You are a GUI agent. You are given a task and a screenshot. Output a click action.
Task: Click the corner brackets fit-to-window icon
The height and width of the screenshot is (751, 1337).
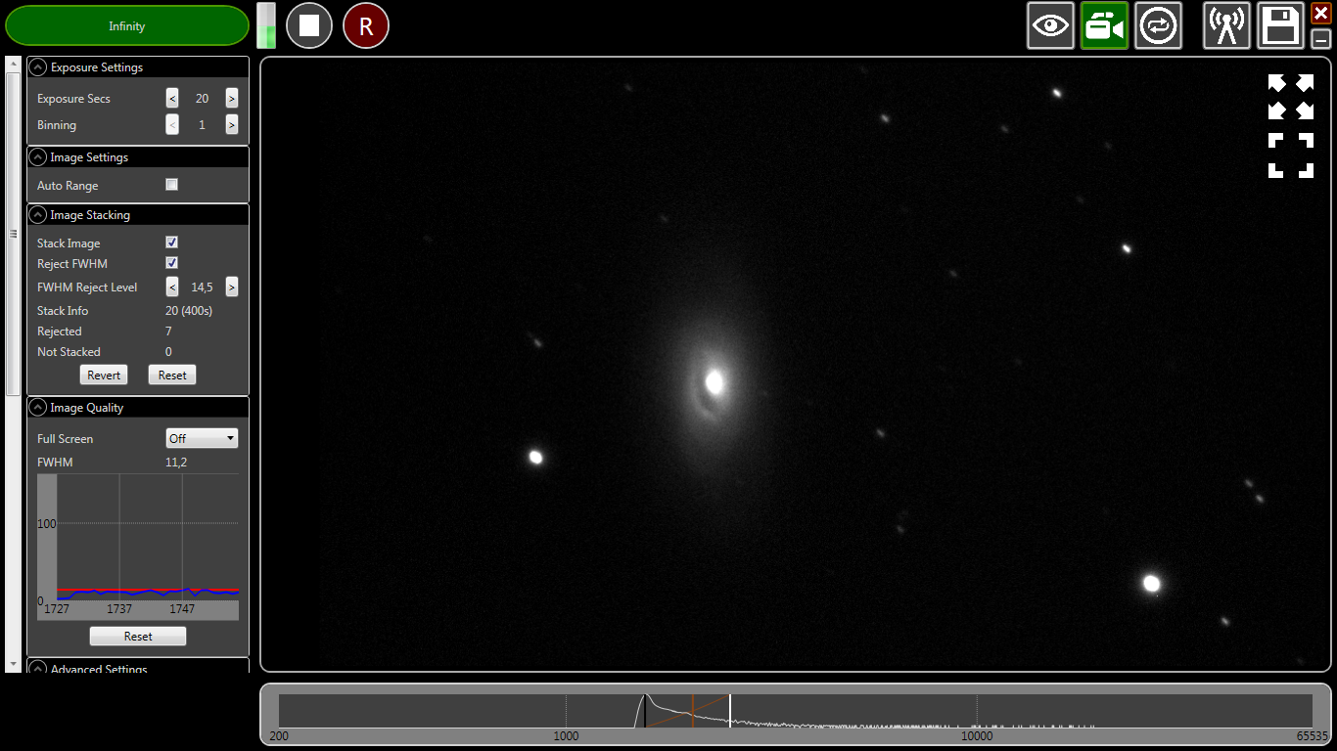pyautogui.click(x=1291, y=155)
